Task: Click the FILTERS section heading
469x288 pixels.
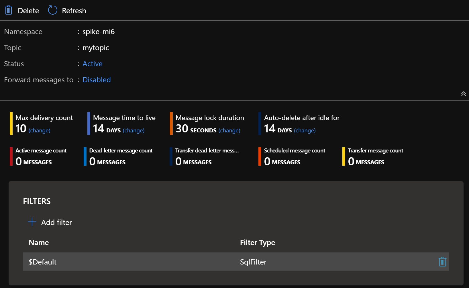Action: click(37, 201)
